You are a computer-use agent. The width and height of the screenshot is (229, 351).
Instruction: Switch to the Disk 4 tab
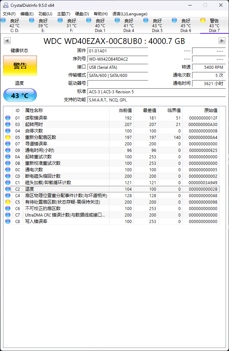point(129,26)
